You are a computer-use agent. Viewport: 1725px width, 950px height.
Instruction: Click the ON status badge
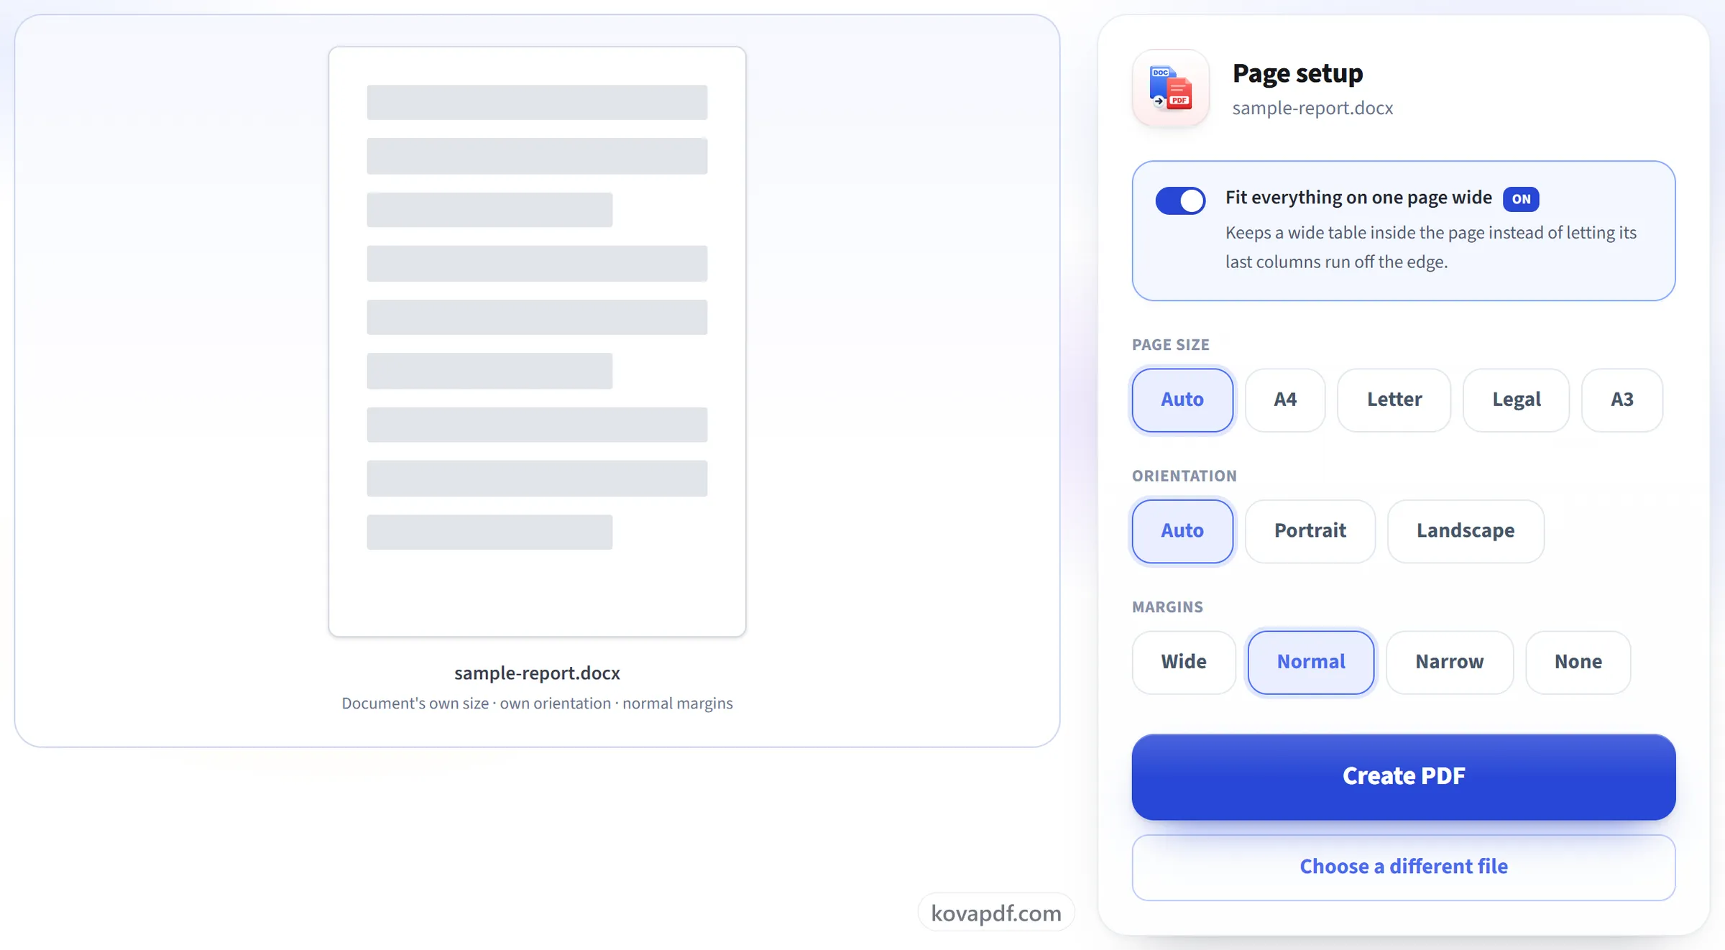[x=1521, y=199]
